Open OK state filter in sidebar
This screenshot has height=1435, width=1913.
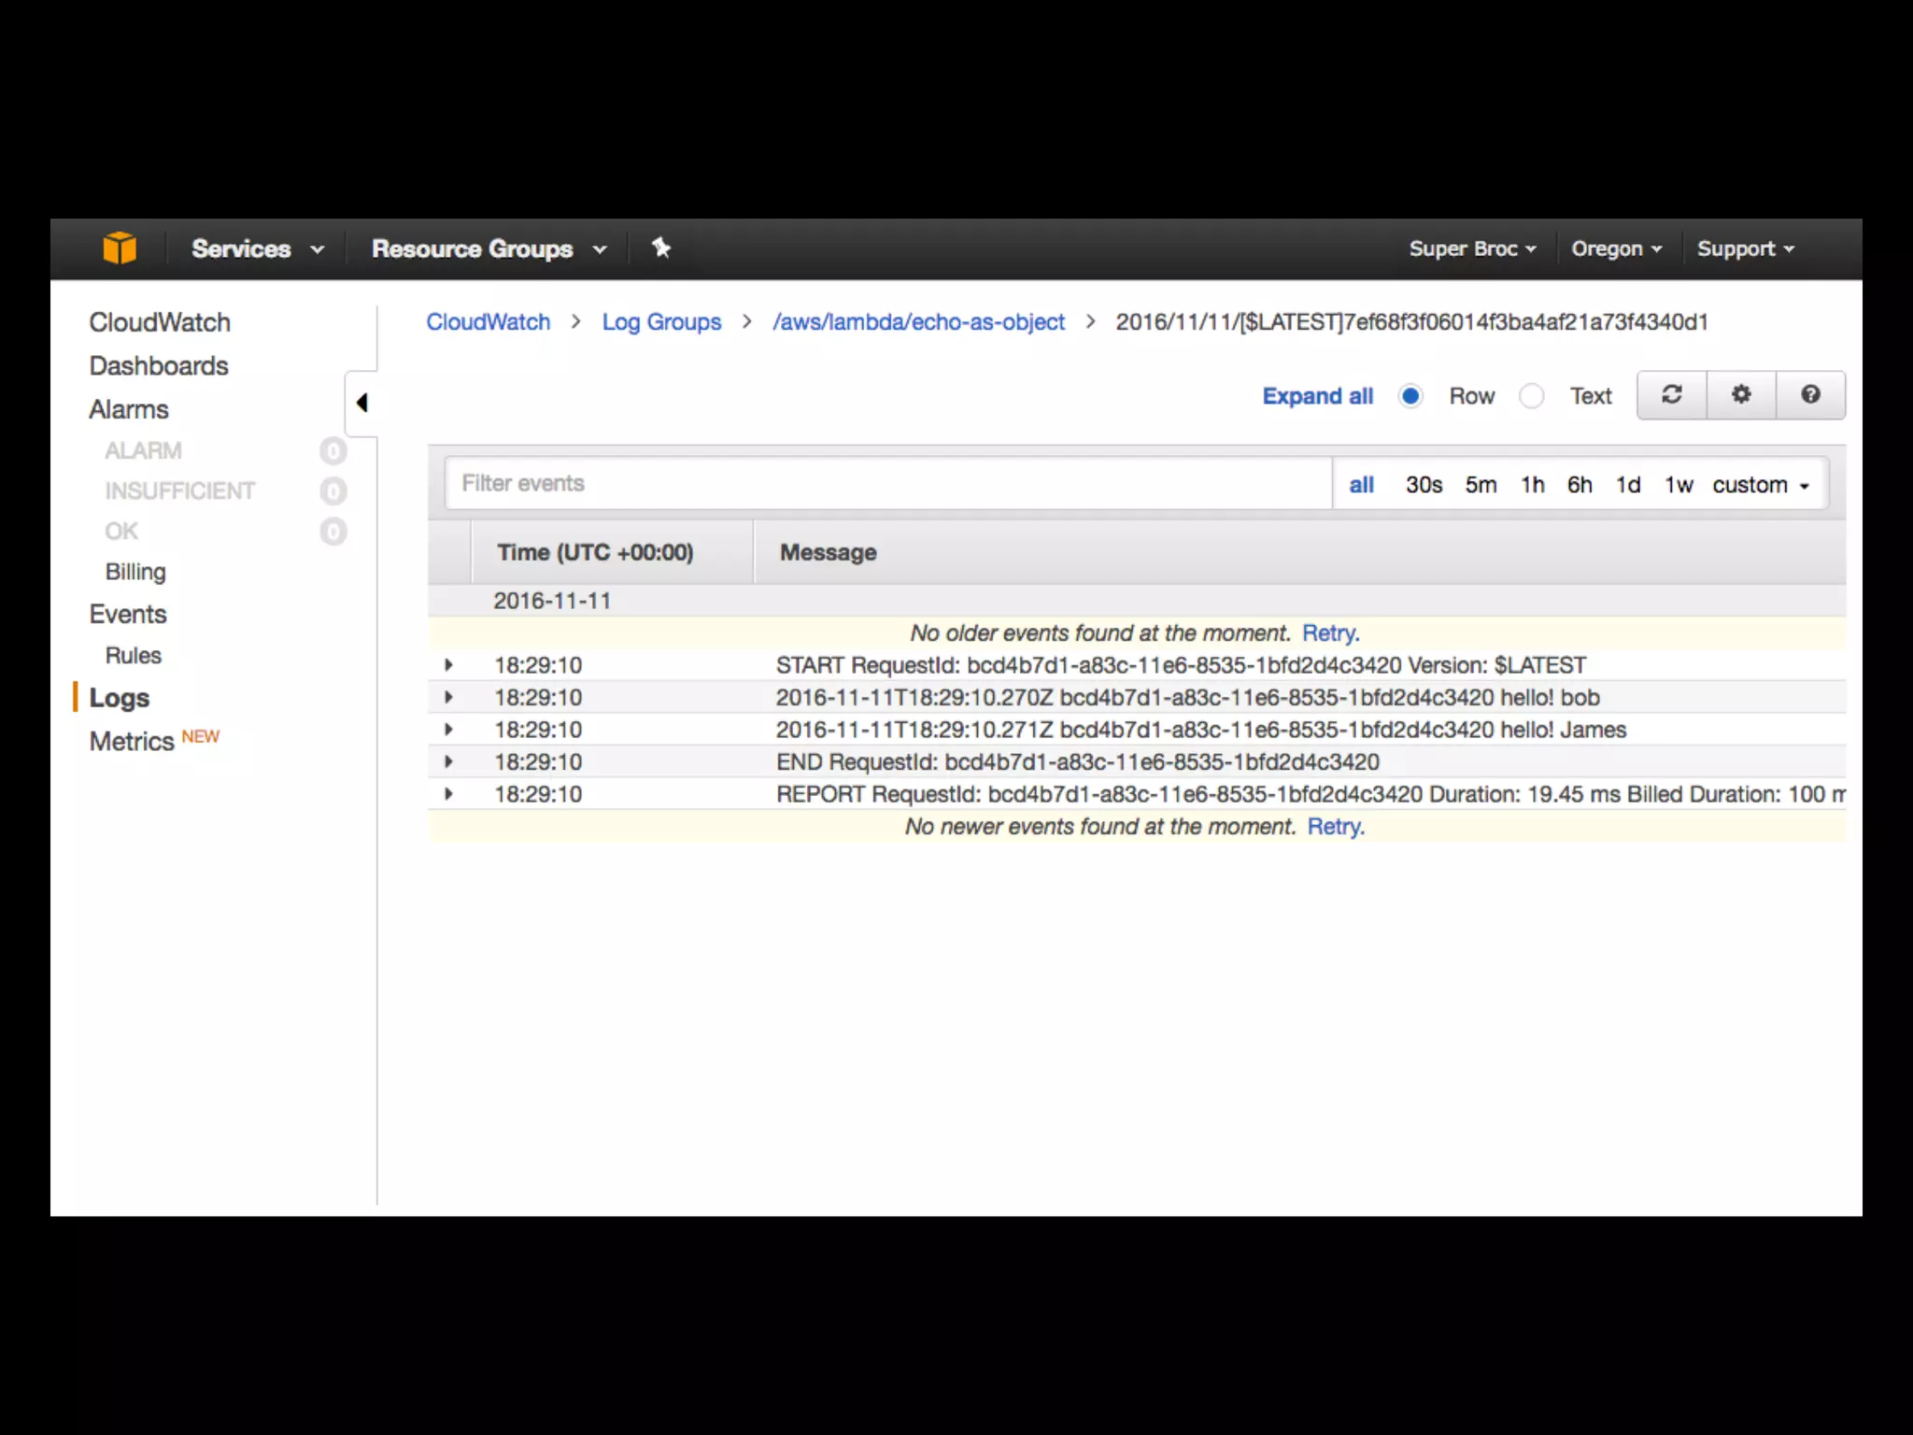click(x=121, y=532)
